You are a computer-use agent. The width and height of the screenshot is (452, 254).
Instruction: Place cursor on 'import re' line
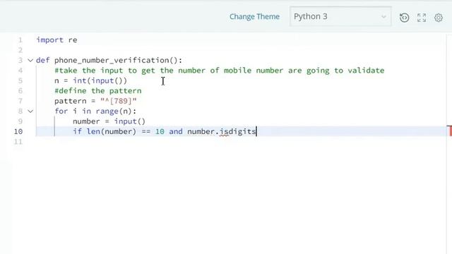56,40
